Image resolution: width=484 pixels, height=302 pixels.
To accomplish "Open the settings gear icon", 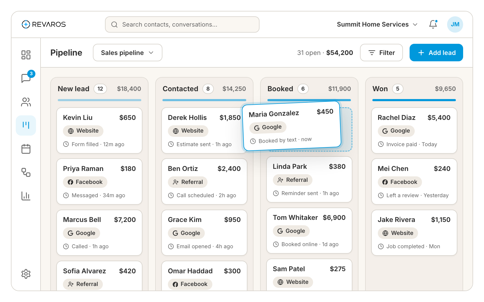I will [26, 274].
